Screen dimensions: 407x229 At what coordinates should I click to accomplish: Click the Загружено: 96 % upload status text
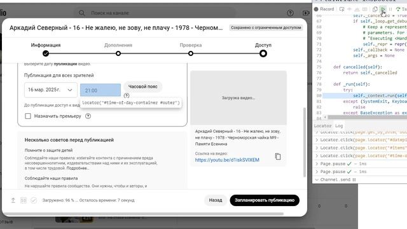(88, 200)
